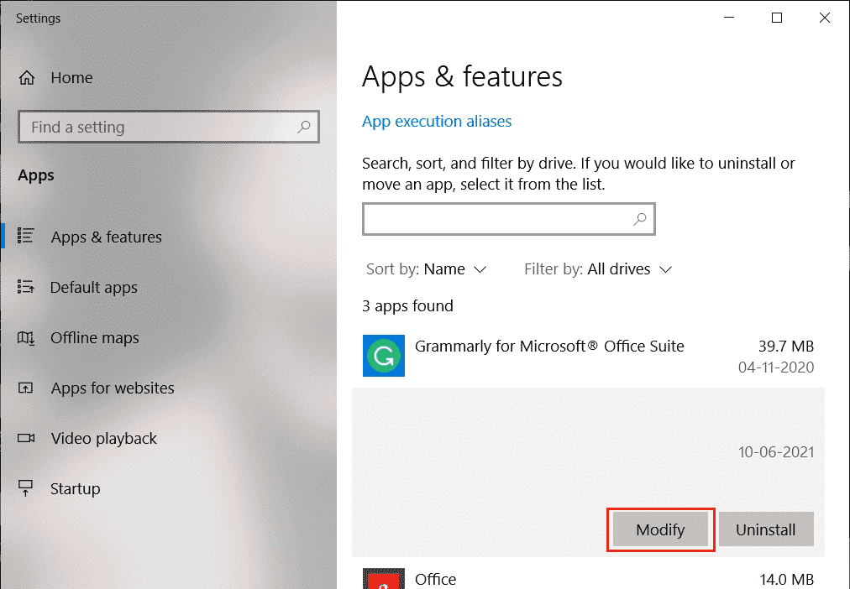Click the magnifier in Find a setting box

tap(304, 127)
